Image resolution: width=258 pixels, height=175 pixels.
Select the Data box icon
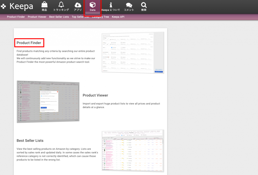point(92,5)
